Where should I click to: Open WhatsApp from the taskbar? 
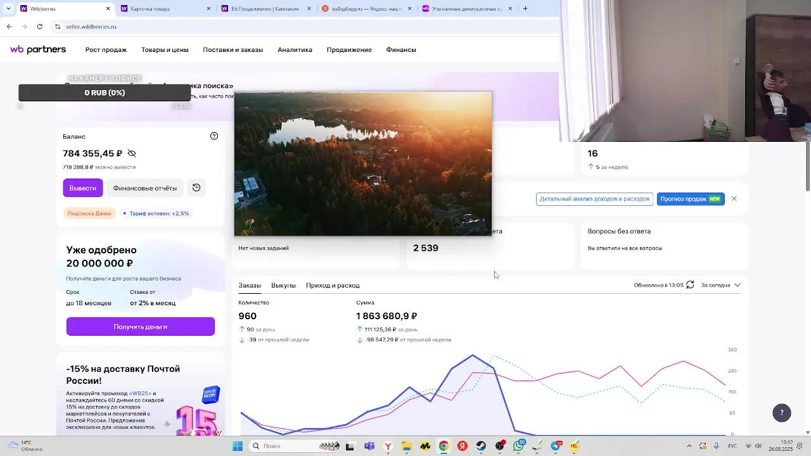(x=518, y=446)
